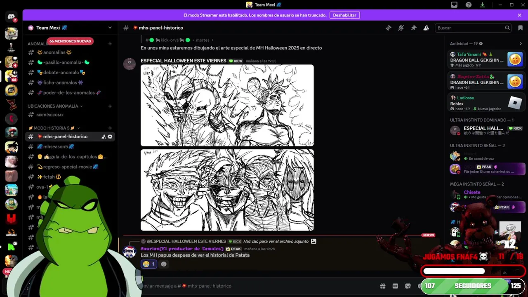528x297 pixels.
Task: Open the Goku avatar server icon
Action: click(x=11, y=147)
